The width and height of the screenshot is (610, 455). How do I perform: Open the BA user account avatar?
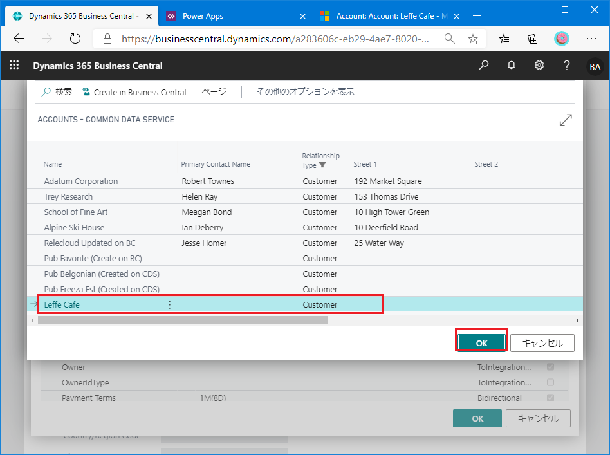(595, 67)
